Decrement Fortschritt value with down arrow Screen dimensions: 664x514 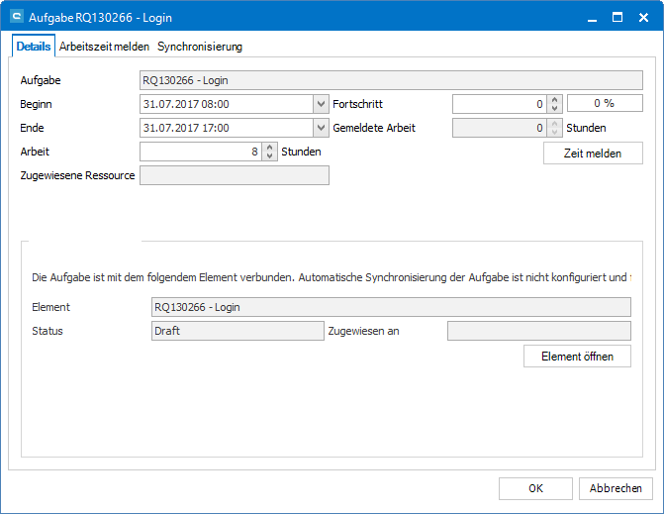(x=555, y=108)
